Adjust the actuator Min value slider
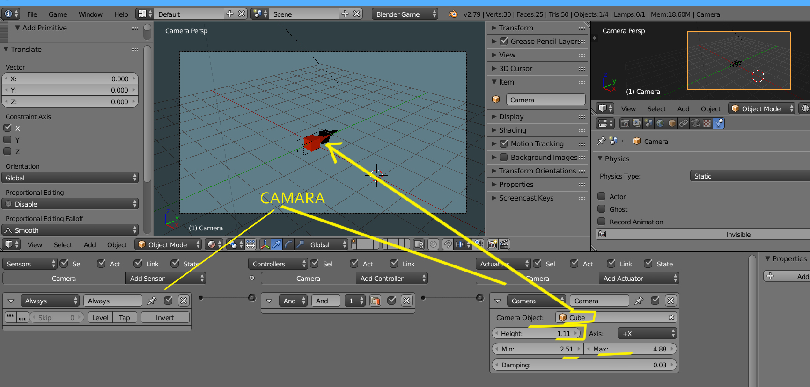This screenshot has height=387, width=810. (538, 349)
